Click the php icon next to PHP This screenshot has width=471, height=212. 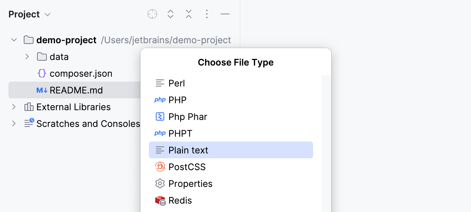pyautogui.click(x=160, y=100)
